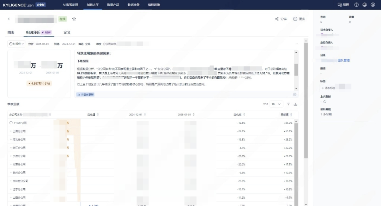
Task: Click the filter funnel icon
Action: [x=289, y=104]
